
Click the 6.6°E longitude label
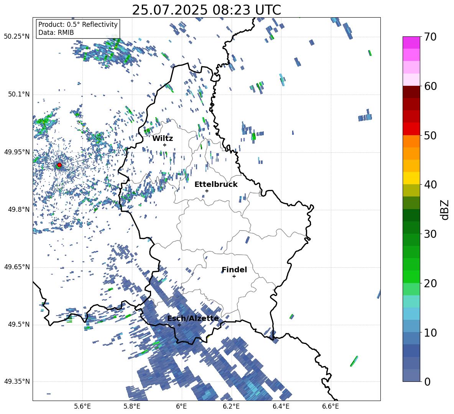331,406
